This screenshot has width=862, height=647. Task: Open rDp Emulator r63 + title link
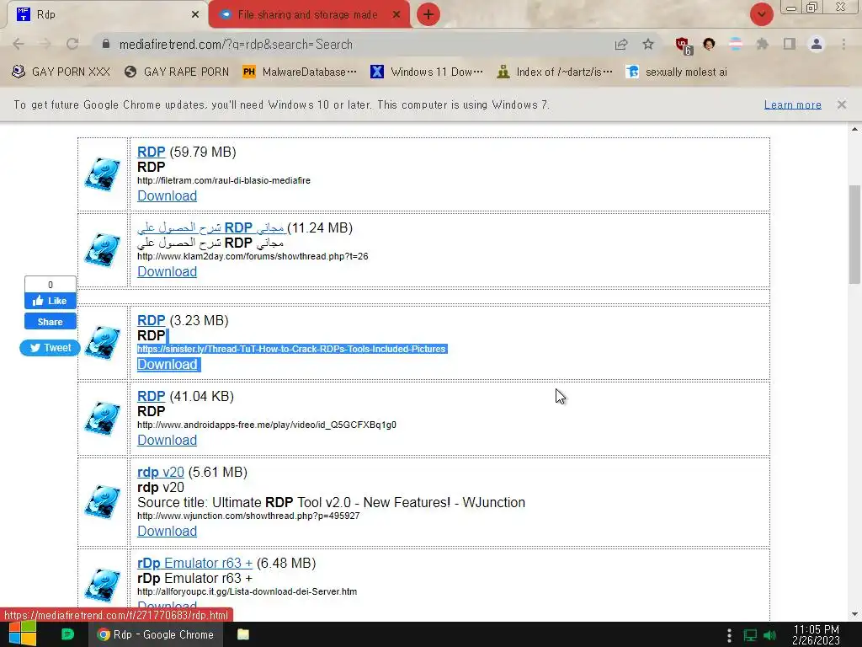pos(194,564)
